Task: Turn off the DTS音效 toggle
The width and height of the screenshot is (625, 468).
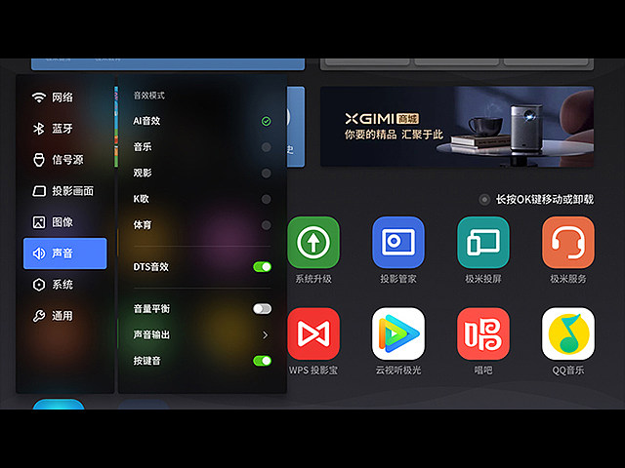Action: tap(262, 267)
